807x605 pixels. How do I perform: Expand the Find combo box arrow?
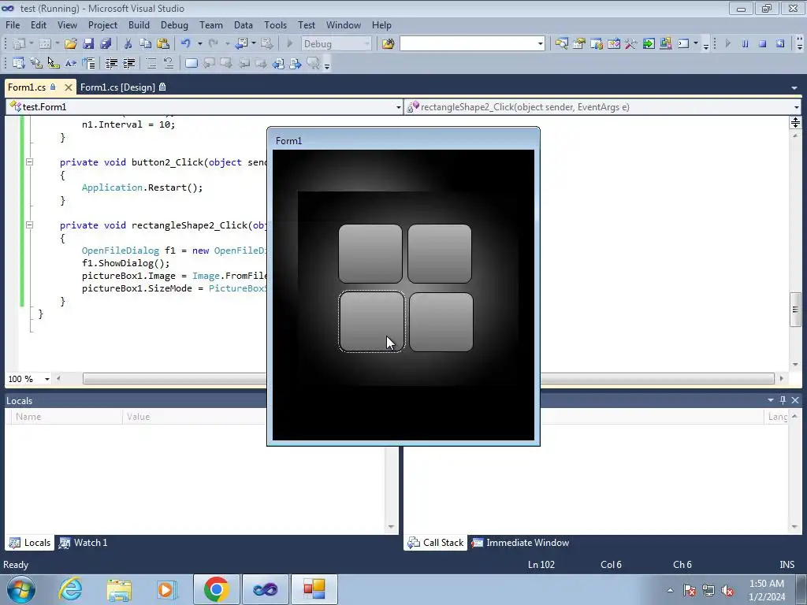[541, 44]
